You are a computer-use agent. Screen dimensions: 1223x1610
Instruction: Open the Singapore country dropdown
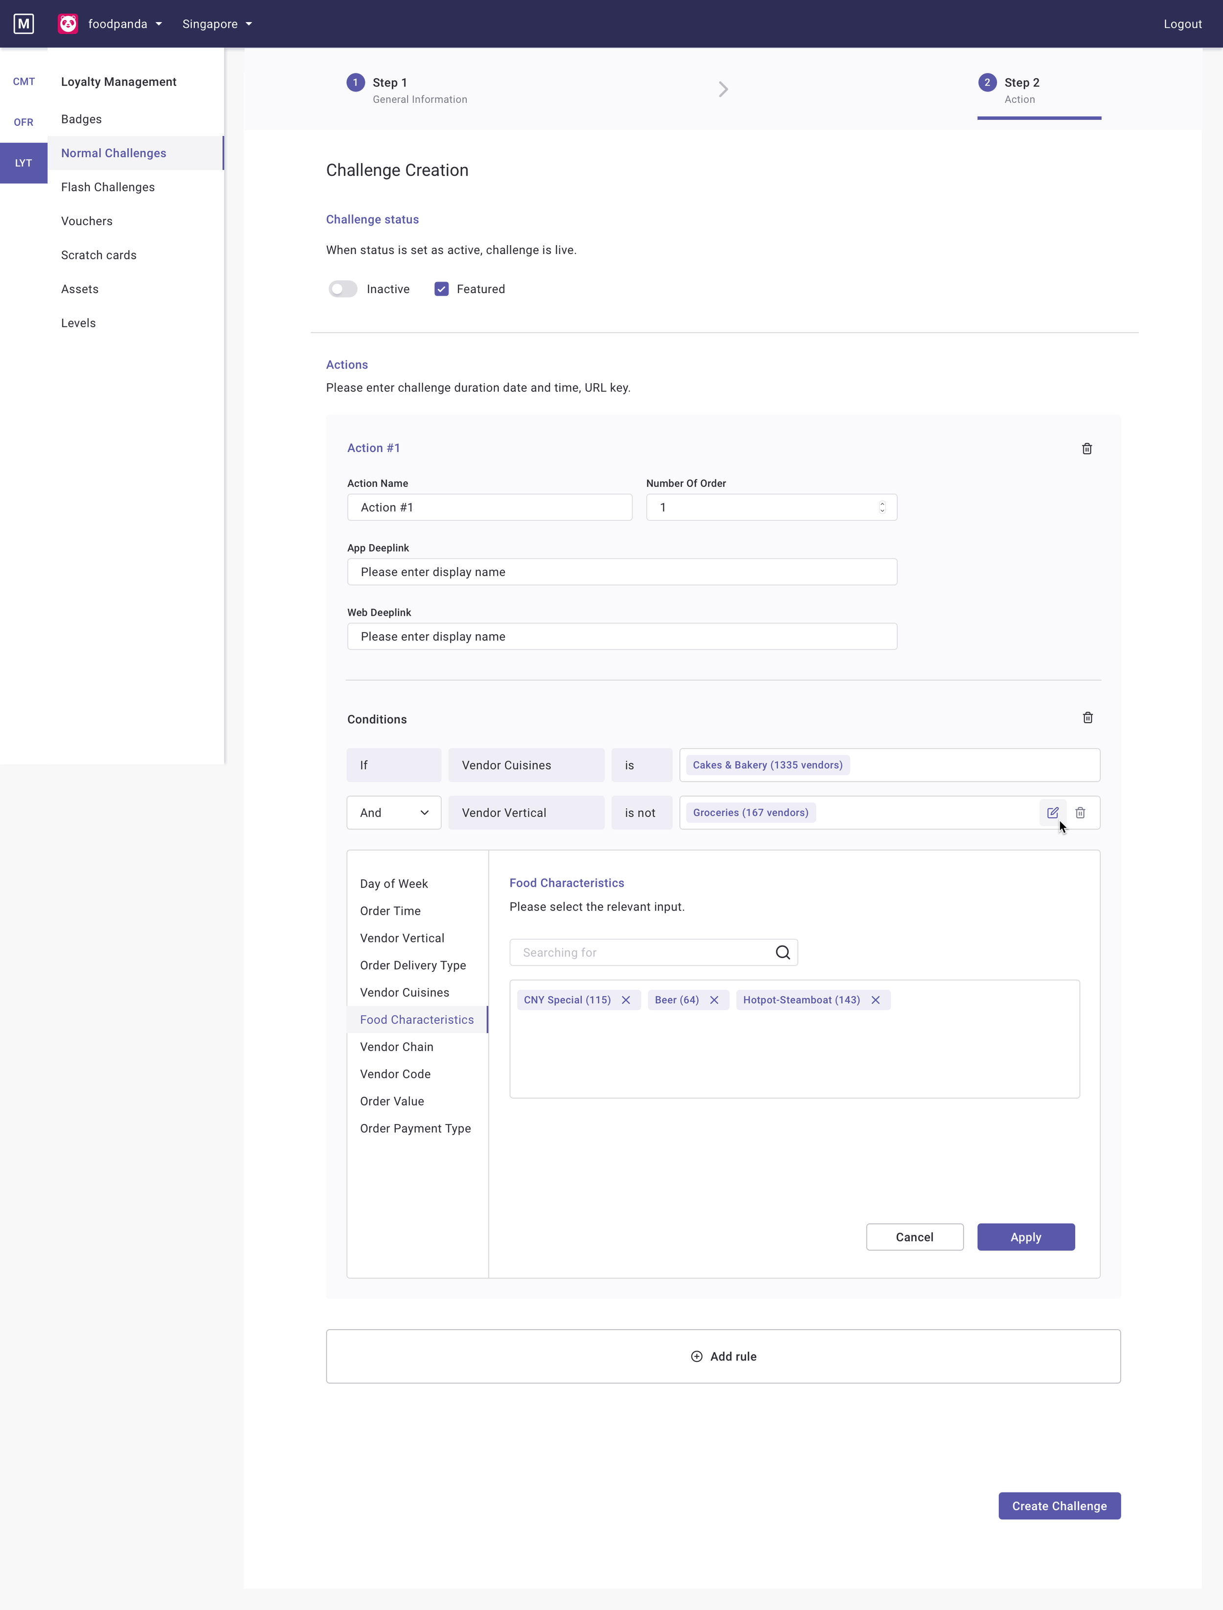tap(217, 24)
